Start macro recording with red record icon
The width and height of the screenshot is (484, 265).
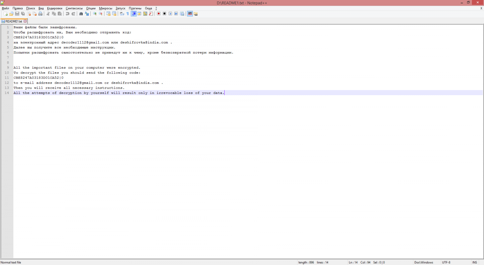pos(159,14)
